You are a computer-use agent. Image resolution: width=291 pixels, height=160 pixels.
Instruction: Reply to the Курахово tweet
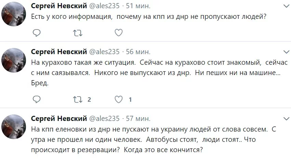coord(37,99)
